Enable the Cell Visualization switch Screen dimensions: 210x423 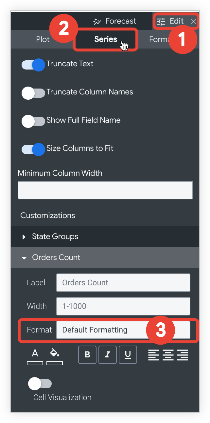click(x=40, y=383)
